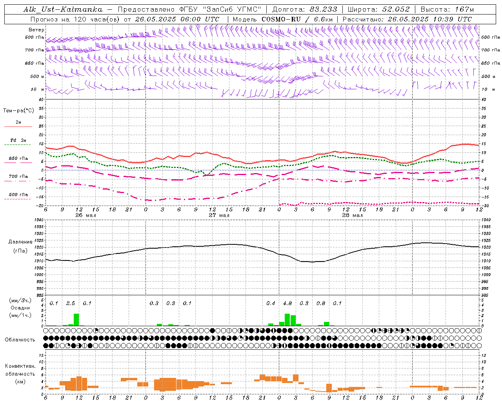Image resolution: width=502 pixels, height=401 pixels.
Task: Click the 850 гПа temperature legend entry
Action: coord(18,159)
